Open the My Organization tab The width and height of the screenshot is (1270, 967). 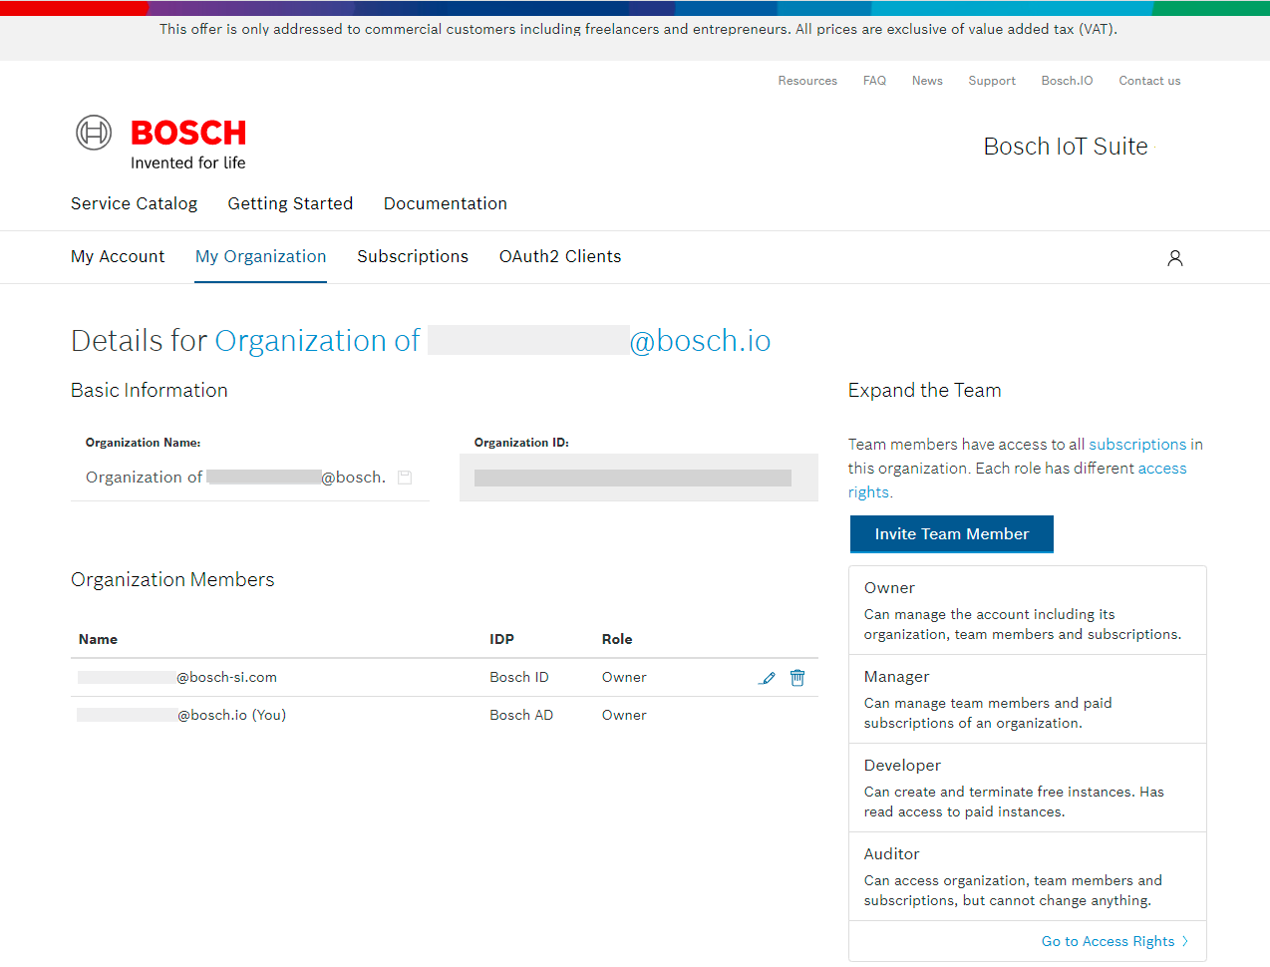click(260, 257)
